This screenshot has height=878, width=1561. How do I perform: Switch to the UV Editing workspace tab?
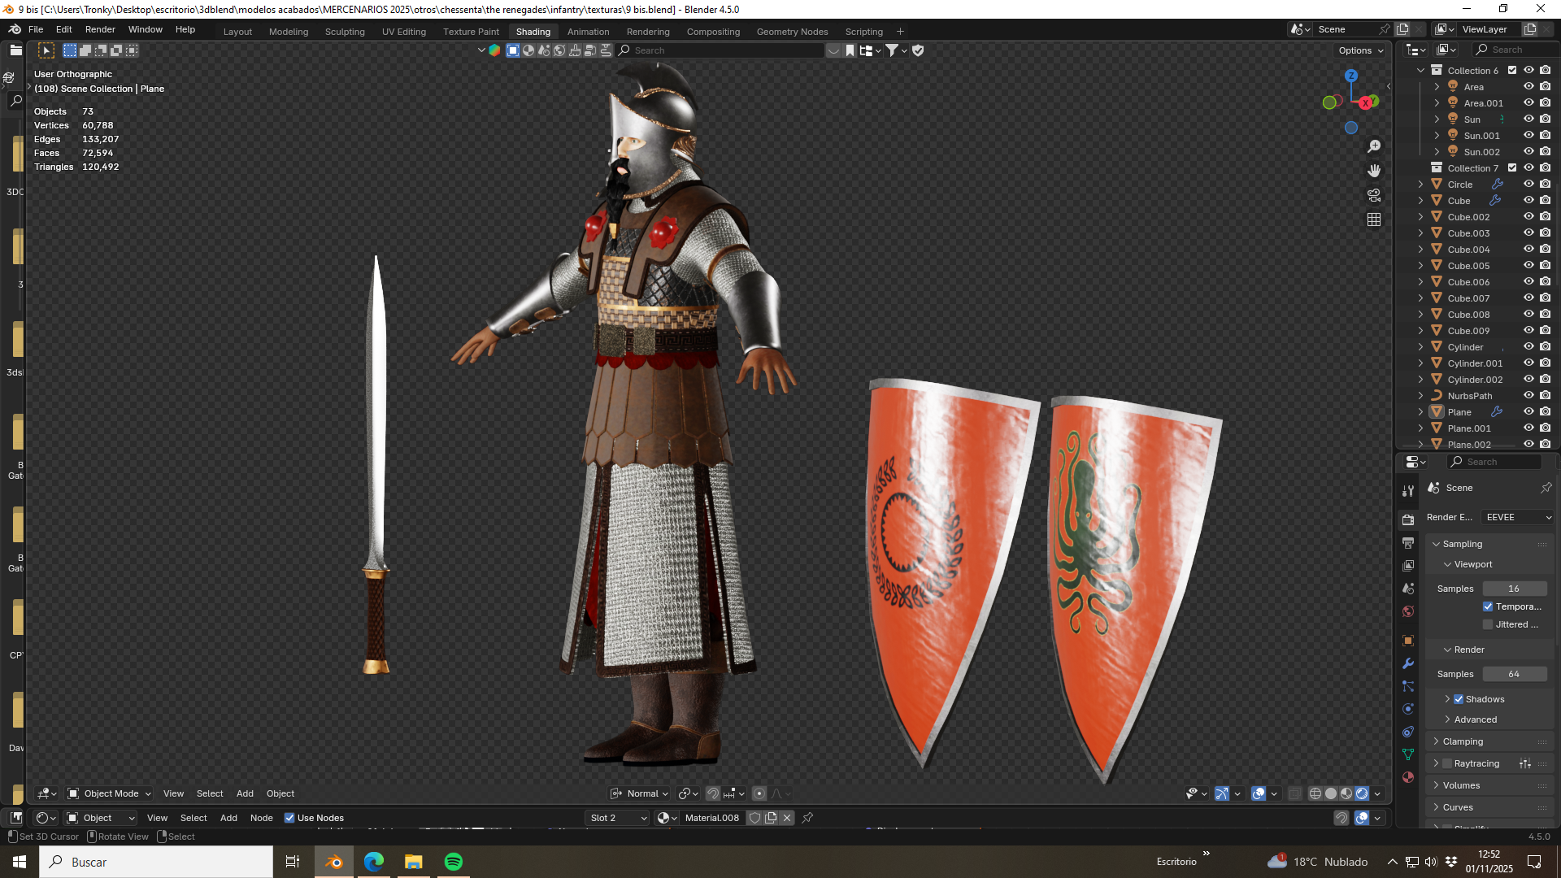point(404,32)
